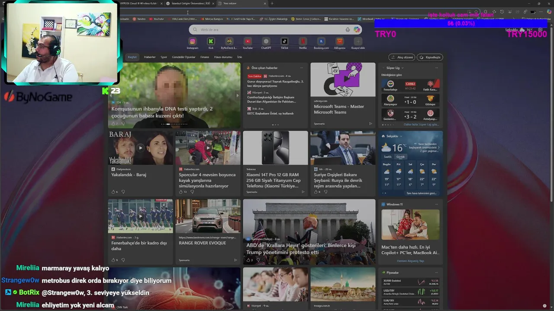554x311 pixels.
Task: Play the Sporcular kayak video
Action: pyautogui.click(x=208, y=148)
